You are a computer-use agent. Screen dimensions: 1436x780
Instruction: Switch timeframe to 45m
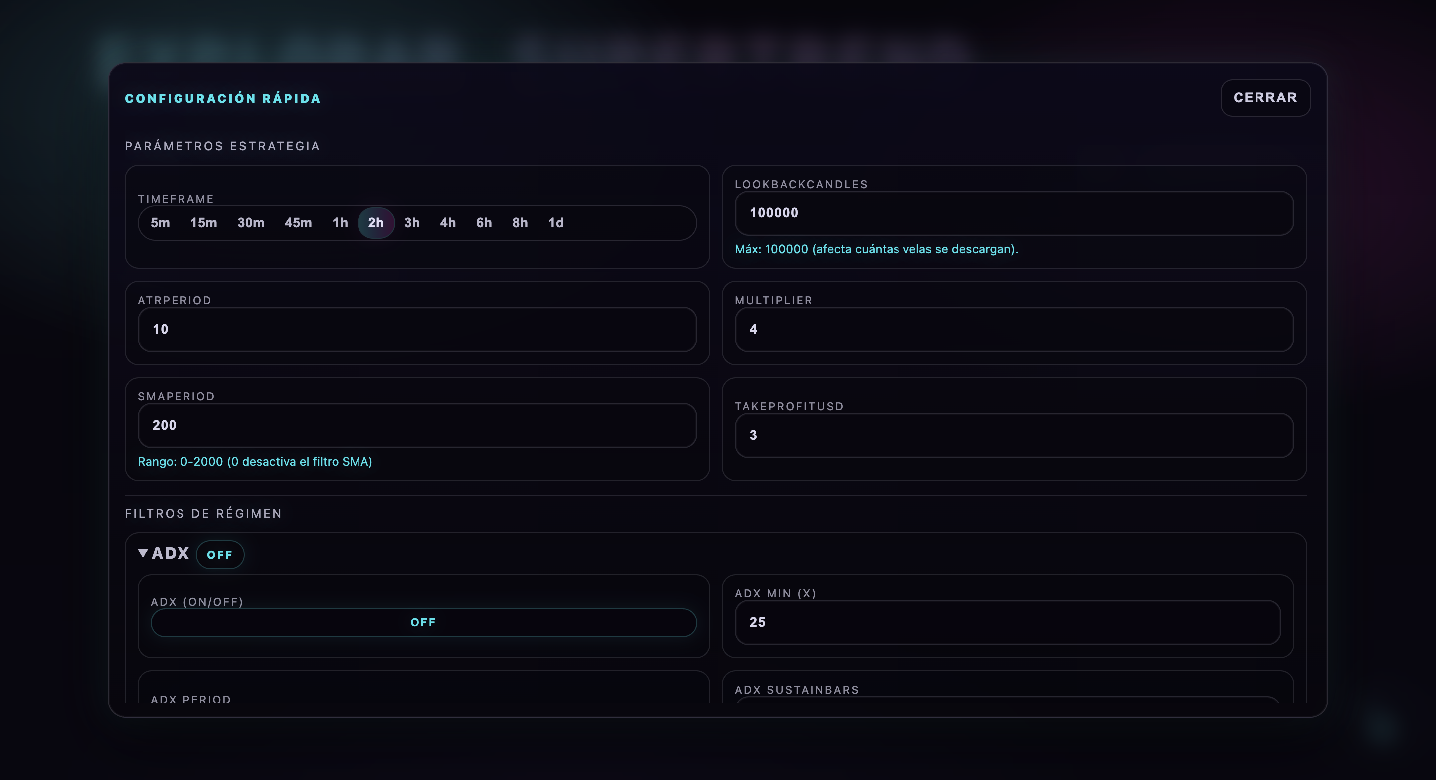298,223
